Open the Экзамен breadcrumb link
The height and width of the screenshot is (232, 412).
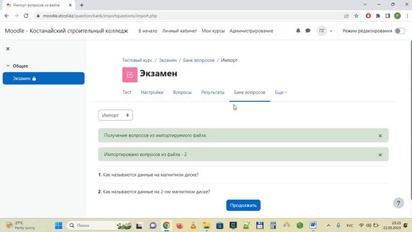167,60
